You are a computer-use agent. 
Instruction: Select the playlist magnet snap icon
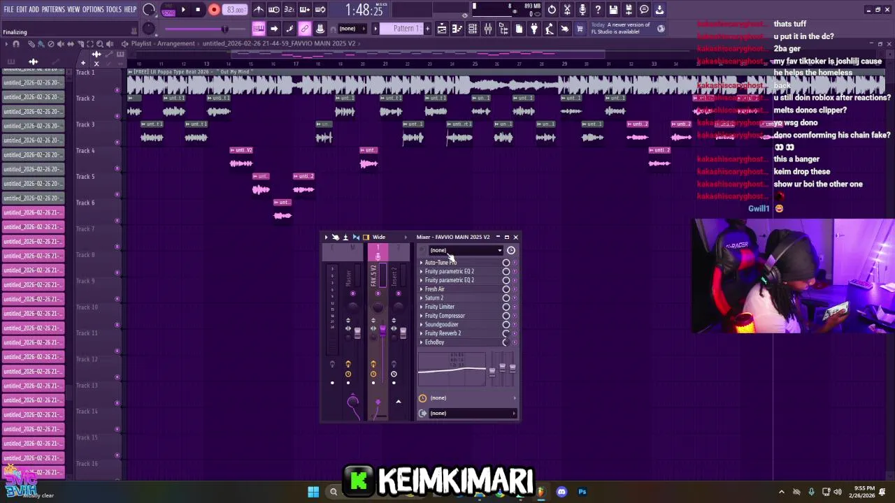(x=16, y=44)
